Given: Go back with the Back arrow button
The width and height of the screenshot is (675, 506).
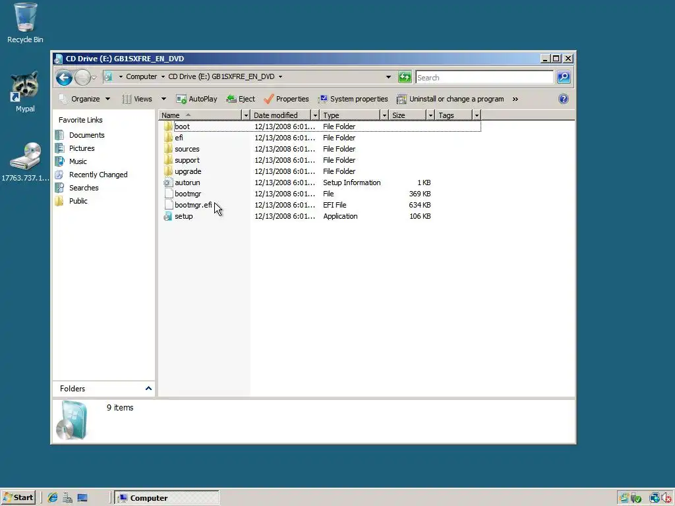Looking at the screenshot, I should [x=64, y=78].
